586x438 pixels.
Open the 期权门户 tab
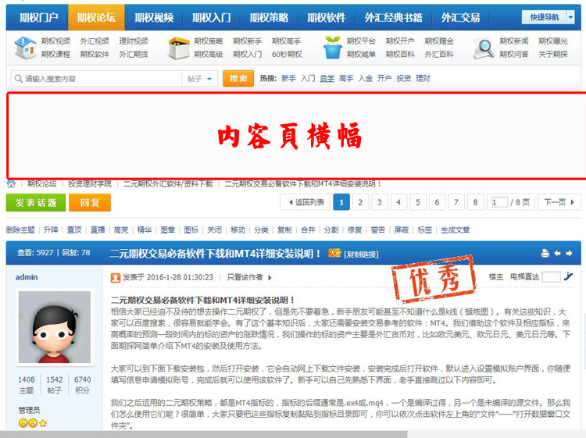[39, 17]
